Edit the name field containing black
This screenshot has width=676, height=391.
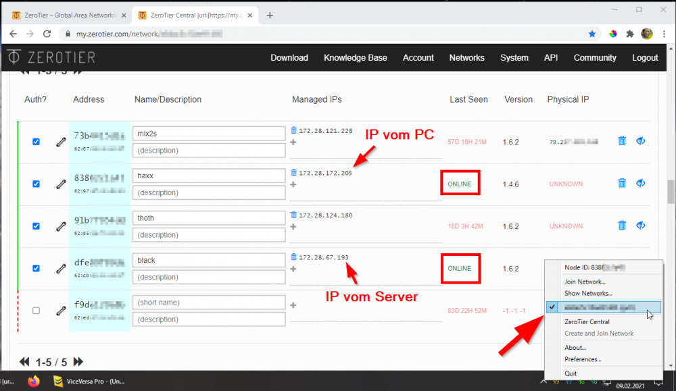(209, 260)
